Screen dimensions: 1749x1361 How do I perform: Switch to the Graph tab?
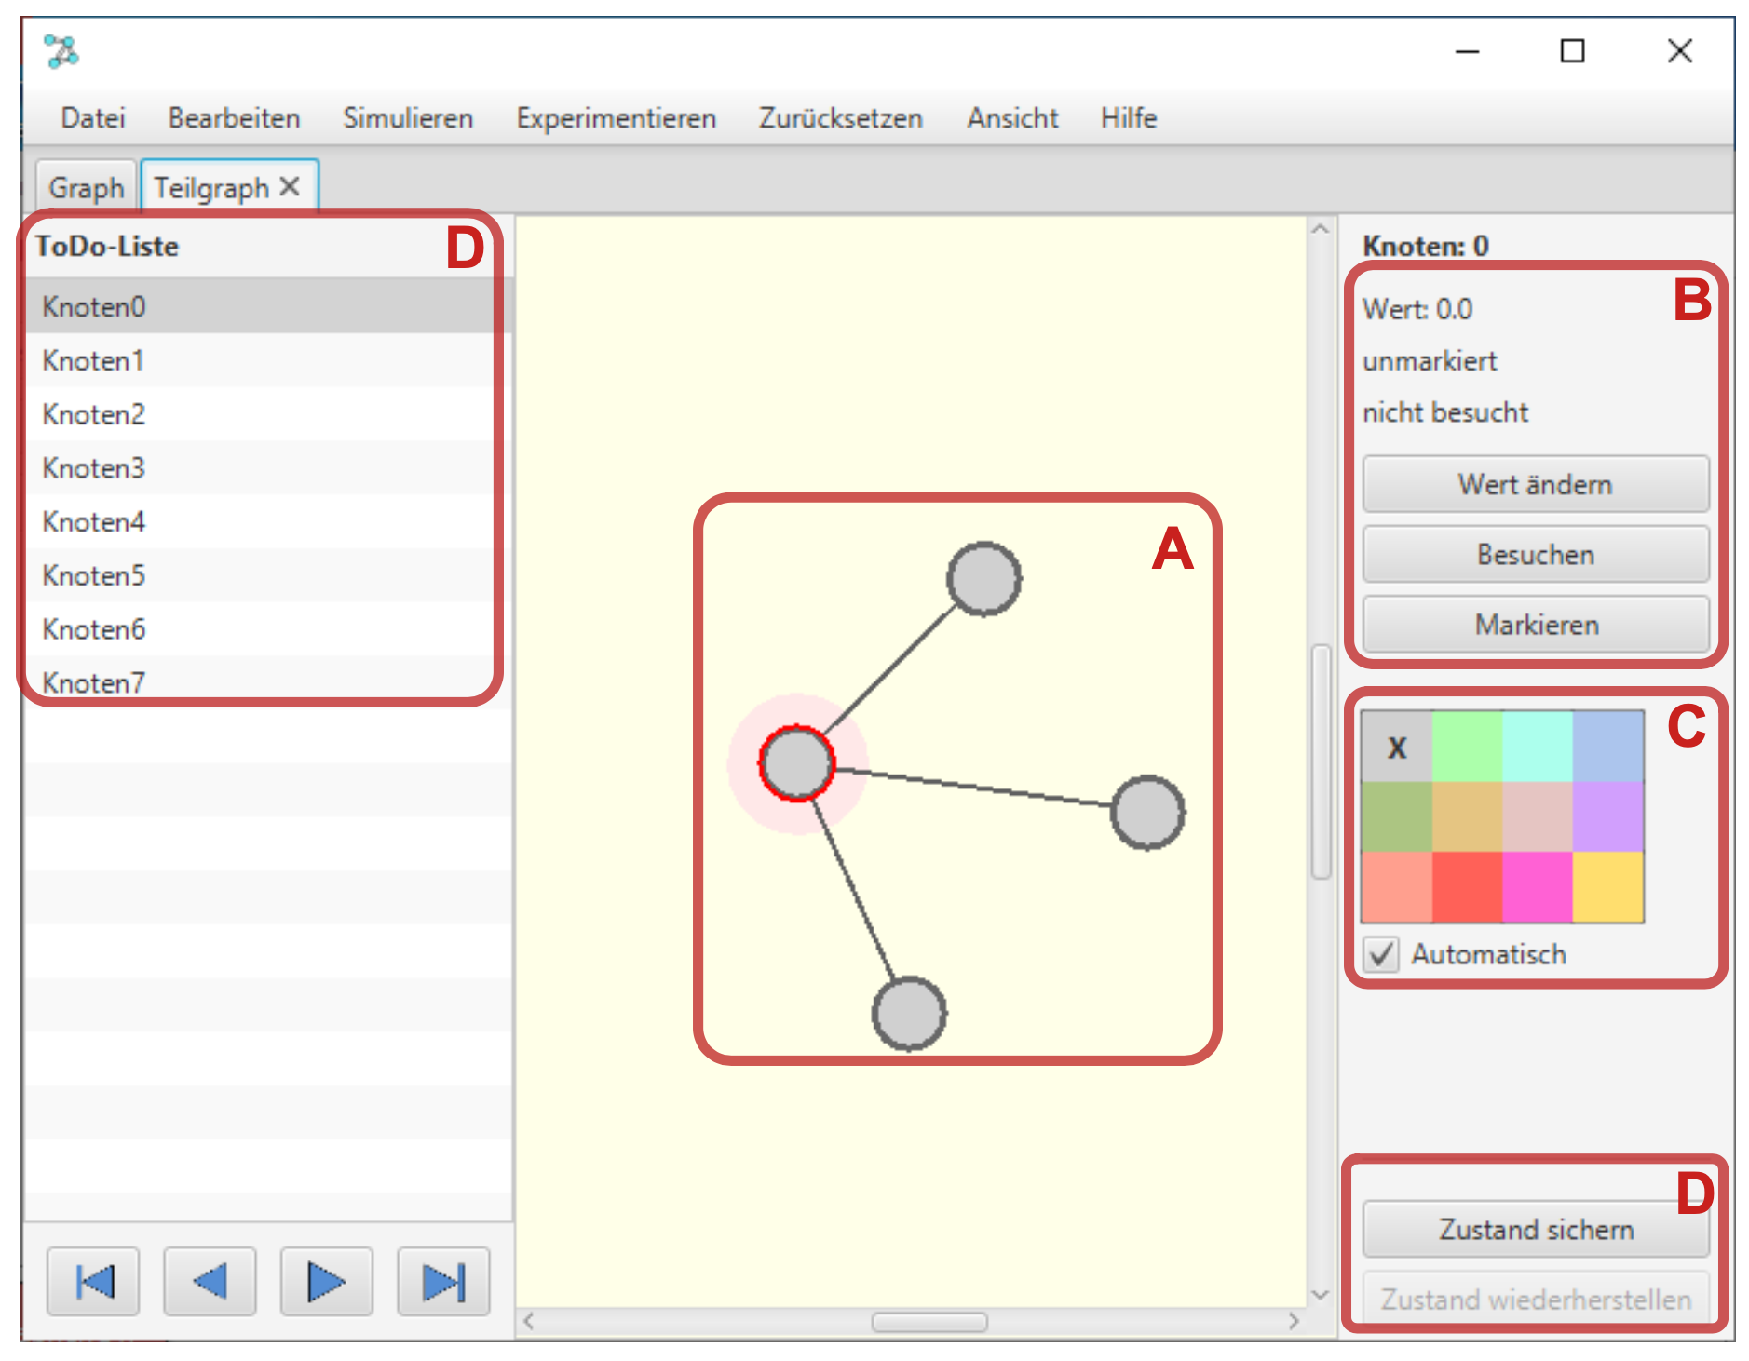86,188
